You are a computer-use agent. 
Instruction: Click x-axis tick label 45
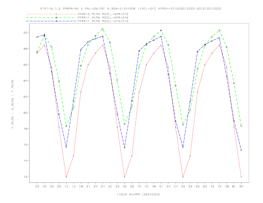(x=146, y=186)
